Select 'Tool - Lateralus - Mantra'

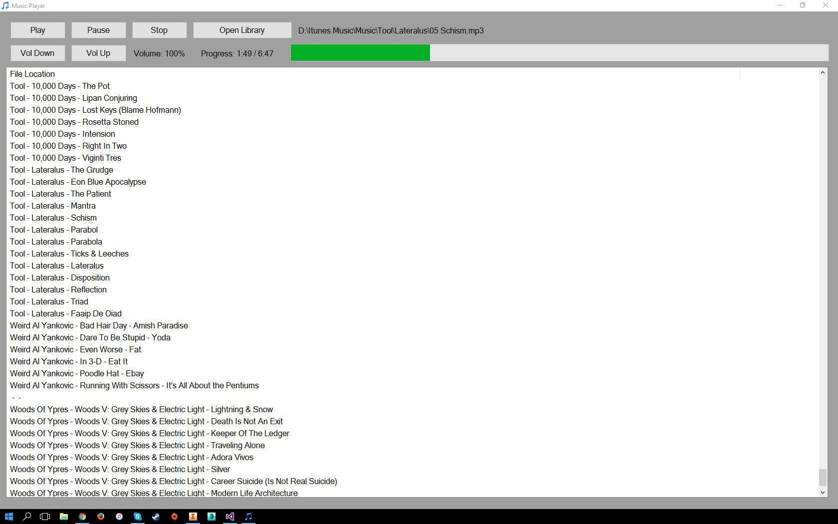53,206
